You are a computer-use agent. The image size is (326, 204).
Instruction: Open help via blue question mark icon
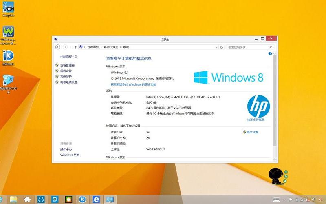click(270, 54)
